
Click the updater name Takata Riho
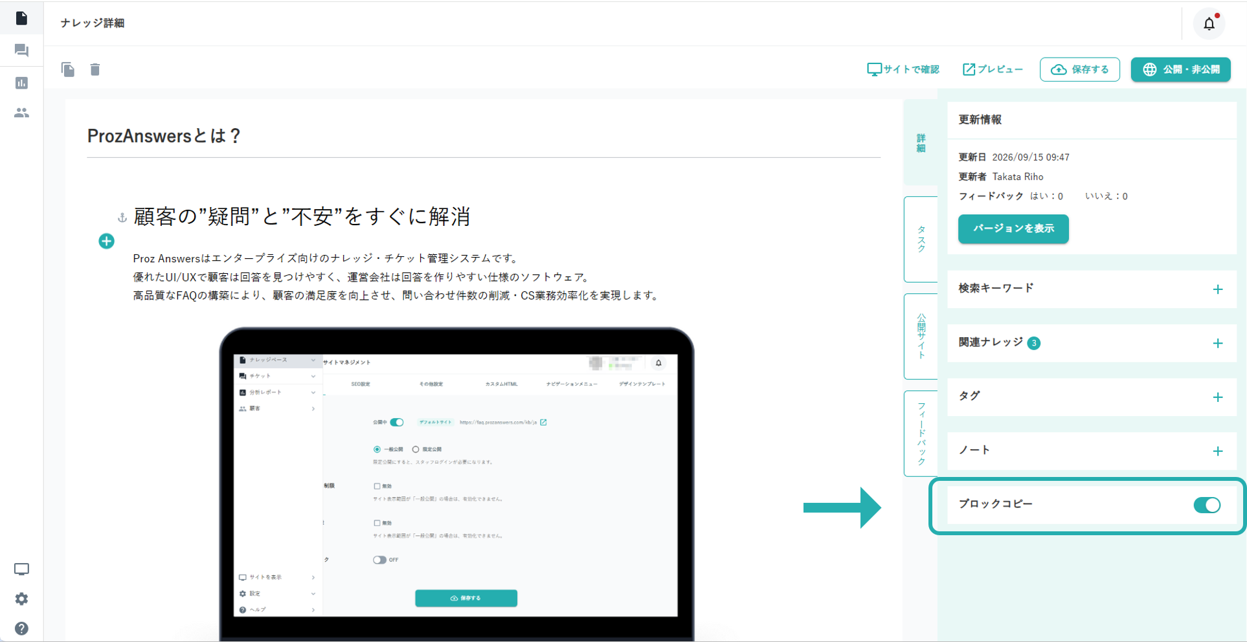[x=1018, y=177]
